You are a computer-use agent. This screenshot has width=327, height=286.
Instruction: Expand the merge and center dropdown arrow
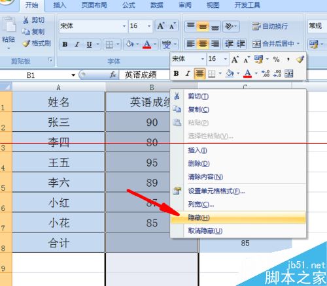pyautogui.click(x=298, y=44)
